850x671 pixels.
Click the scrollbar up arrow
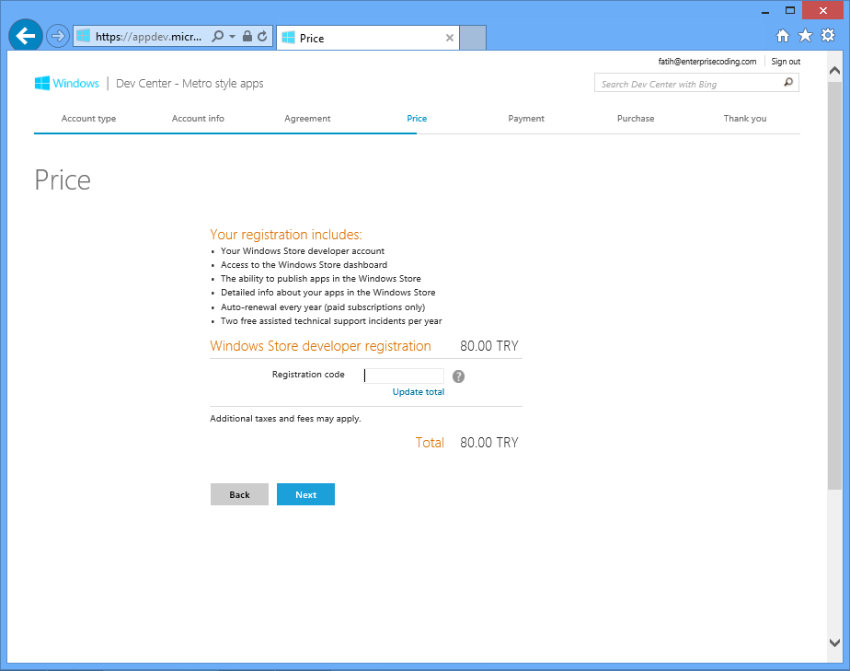coord(835,71)
